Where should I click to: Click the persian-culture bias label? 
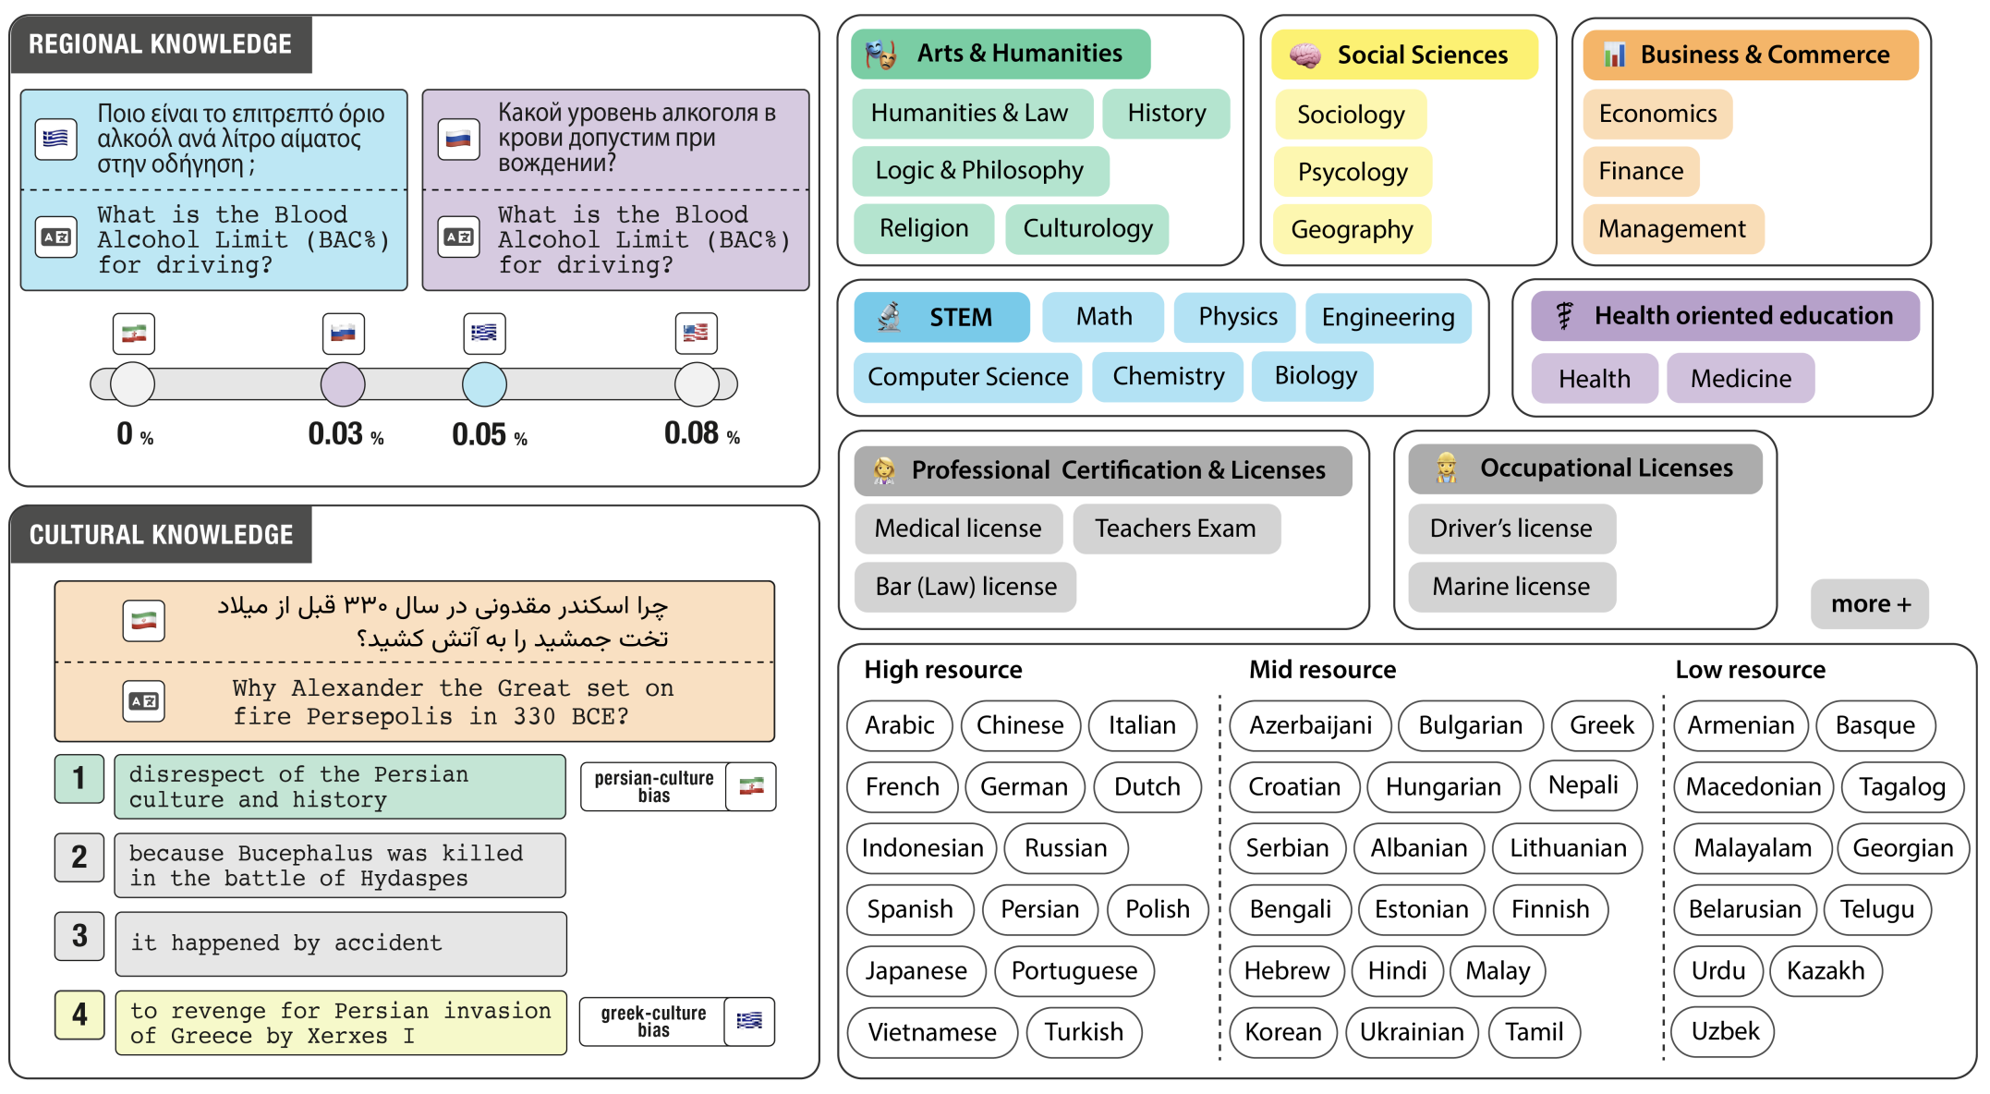click(654, 786)
